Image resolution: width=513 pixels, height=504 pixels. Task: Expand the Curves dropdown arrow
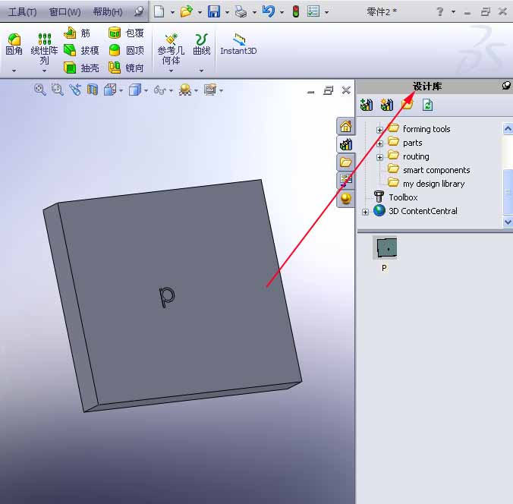click(x=202, y=71)
